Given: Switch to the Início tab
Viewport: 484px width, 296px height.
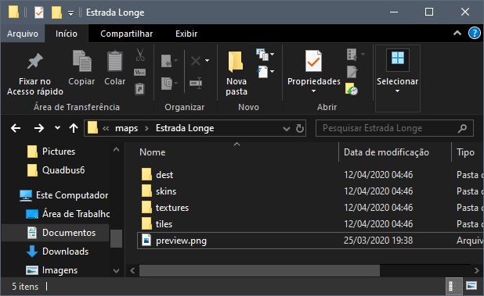Looking at the screenshot, I should click(67, 34).
